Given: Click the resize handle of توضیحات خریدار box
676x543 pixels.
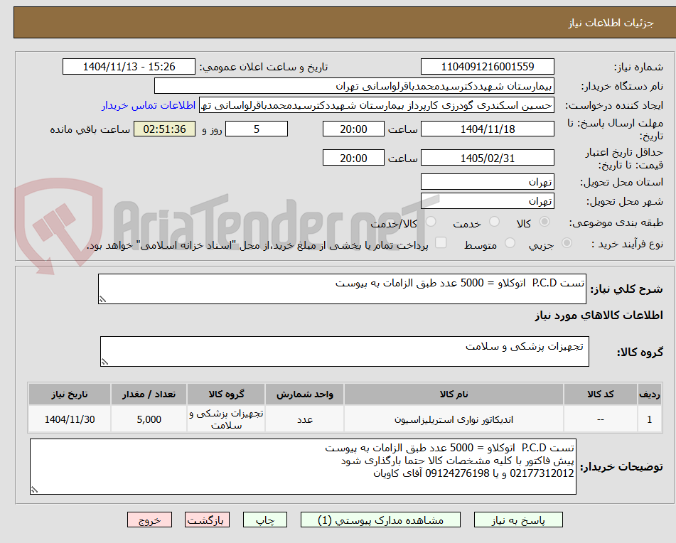Looking at the screenshot, I should coord(34,490).
